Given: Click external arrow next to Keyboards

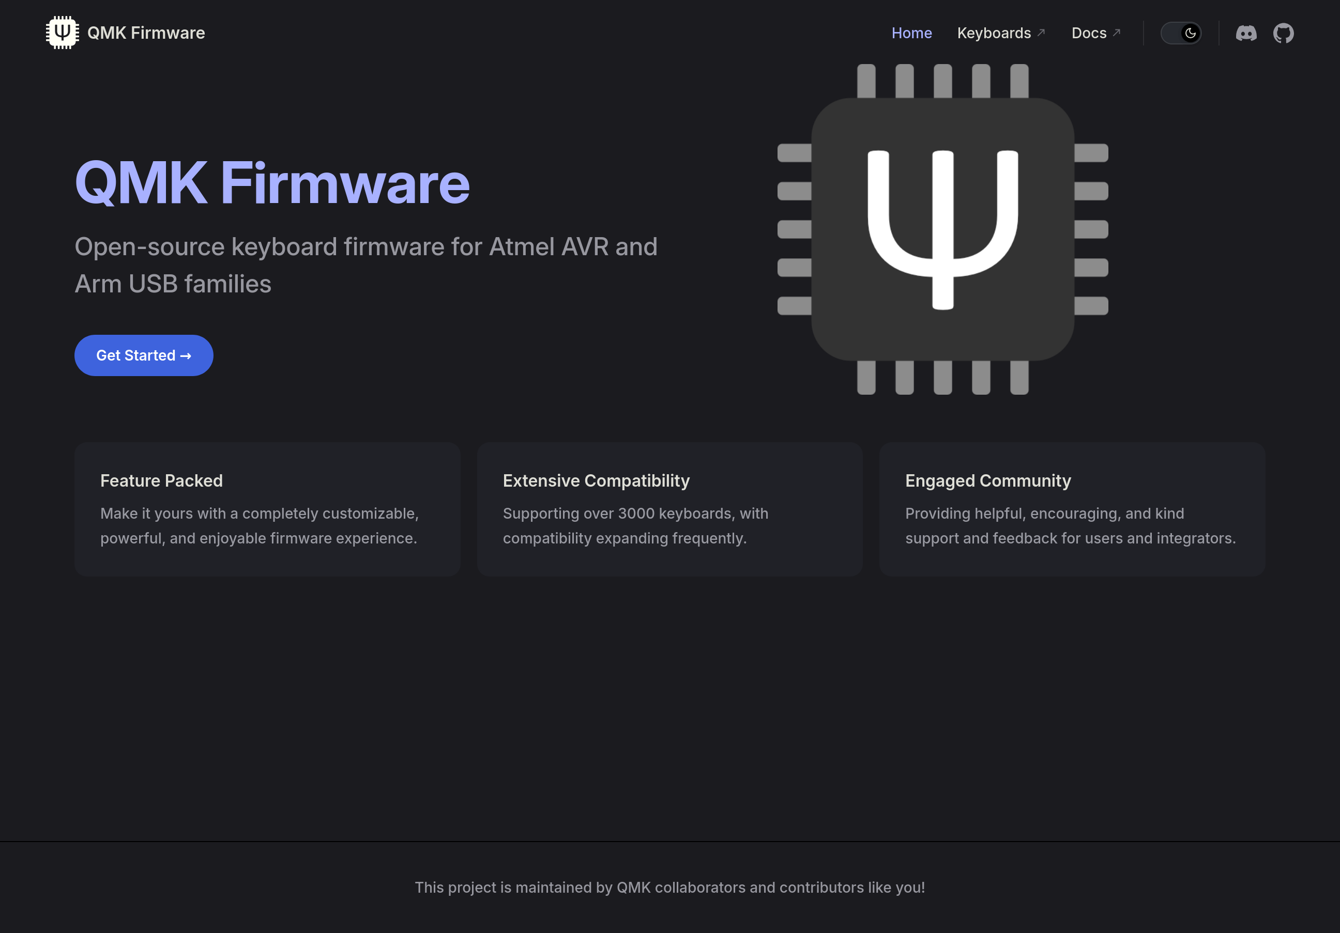Looking at the screenshot, I should [x=1041, y=33].
